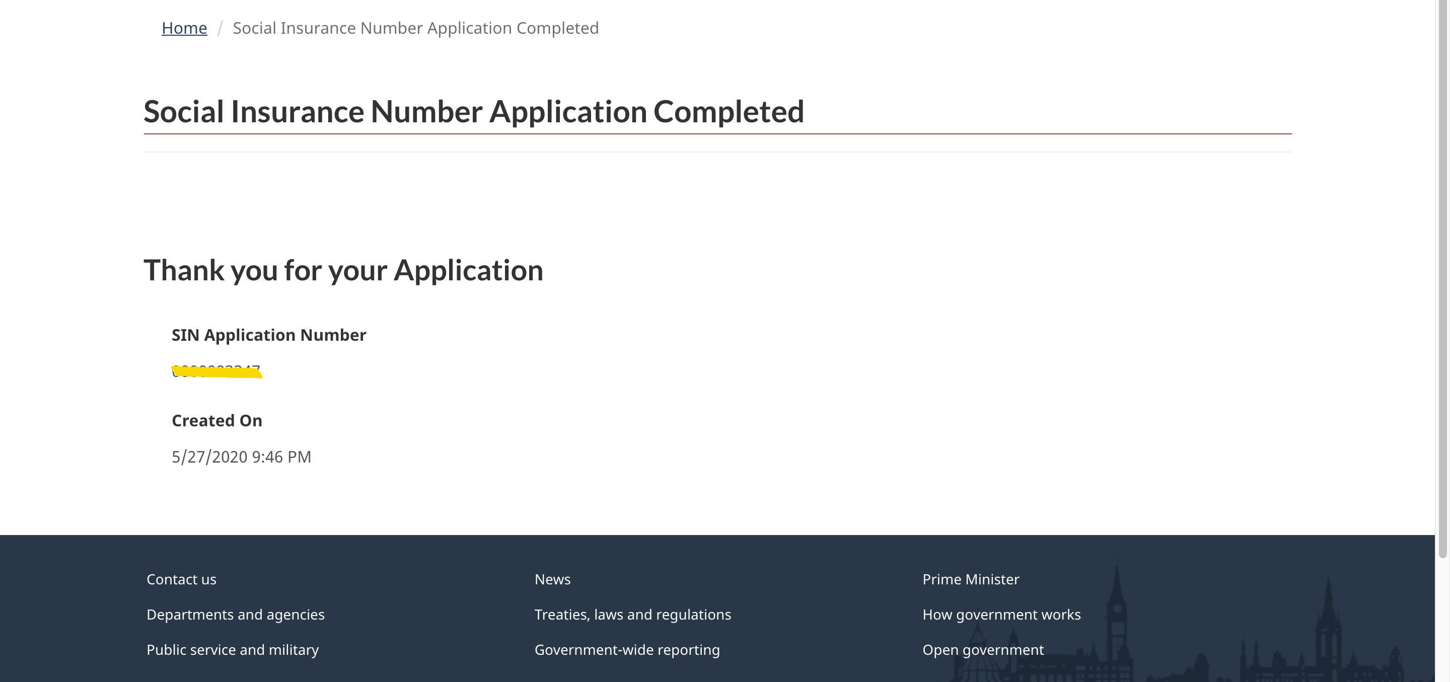The height and width of the screenshot is (682, 1450).
Task: Expand the breadcrumb navigation trail
Action: tap(184, 27)
